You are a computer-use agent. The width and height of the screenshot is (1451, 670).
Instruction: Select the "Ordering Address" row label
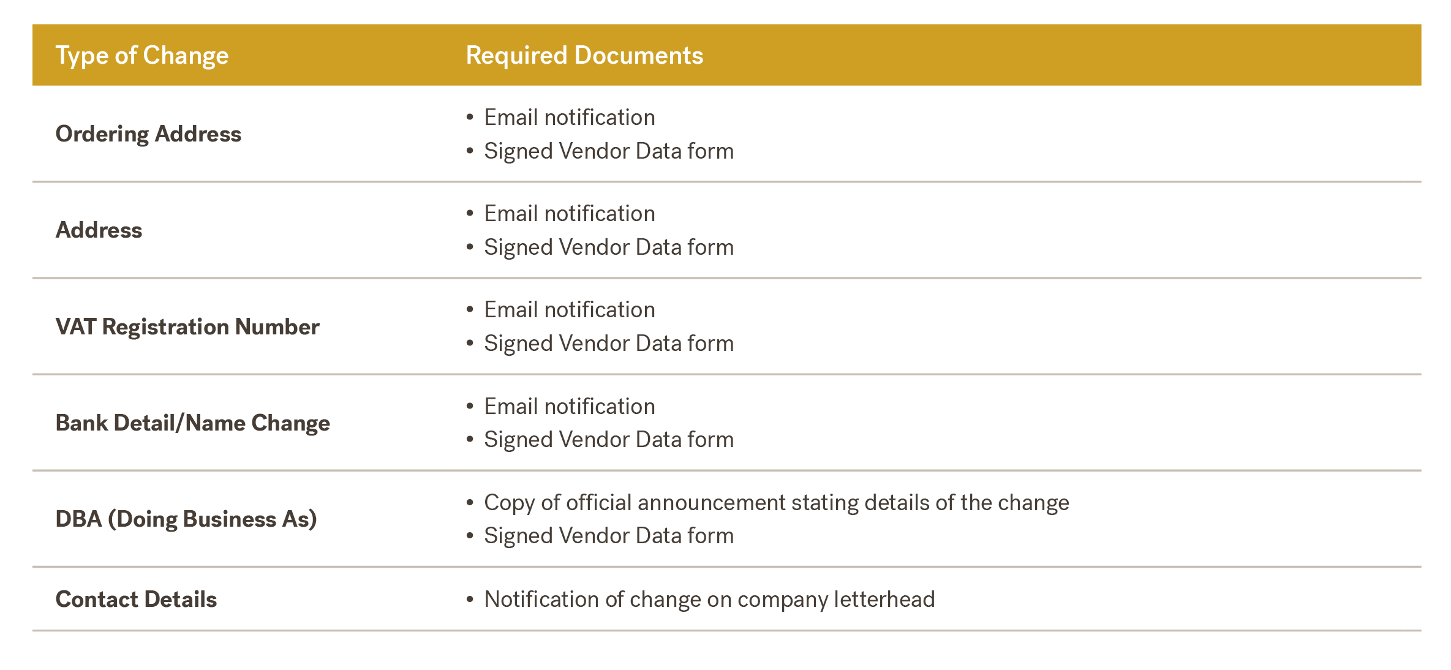tap(148, 134)
